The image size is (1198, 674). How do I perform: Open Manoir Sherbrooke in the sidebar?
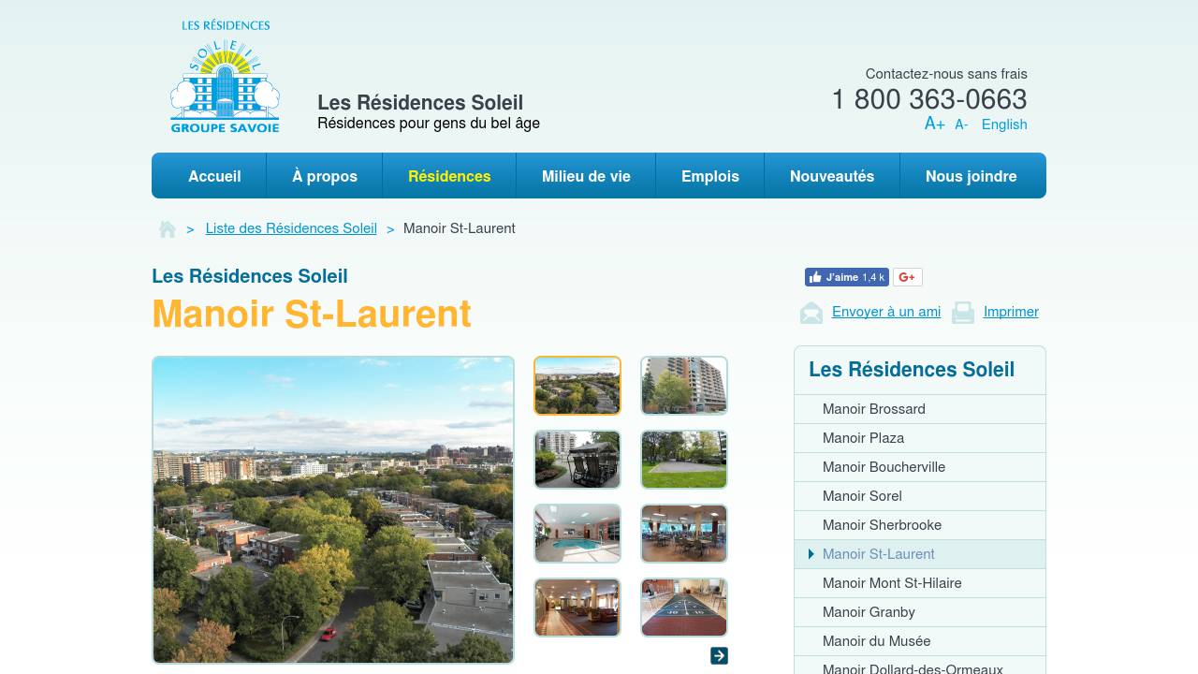(x=920, y=525)
